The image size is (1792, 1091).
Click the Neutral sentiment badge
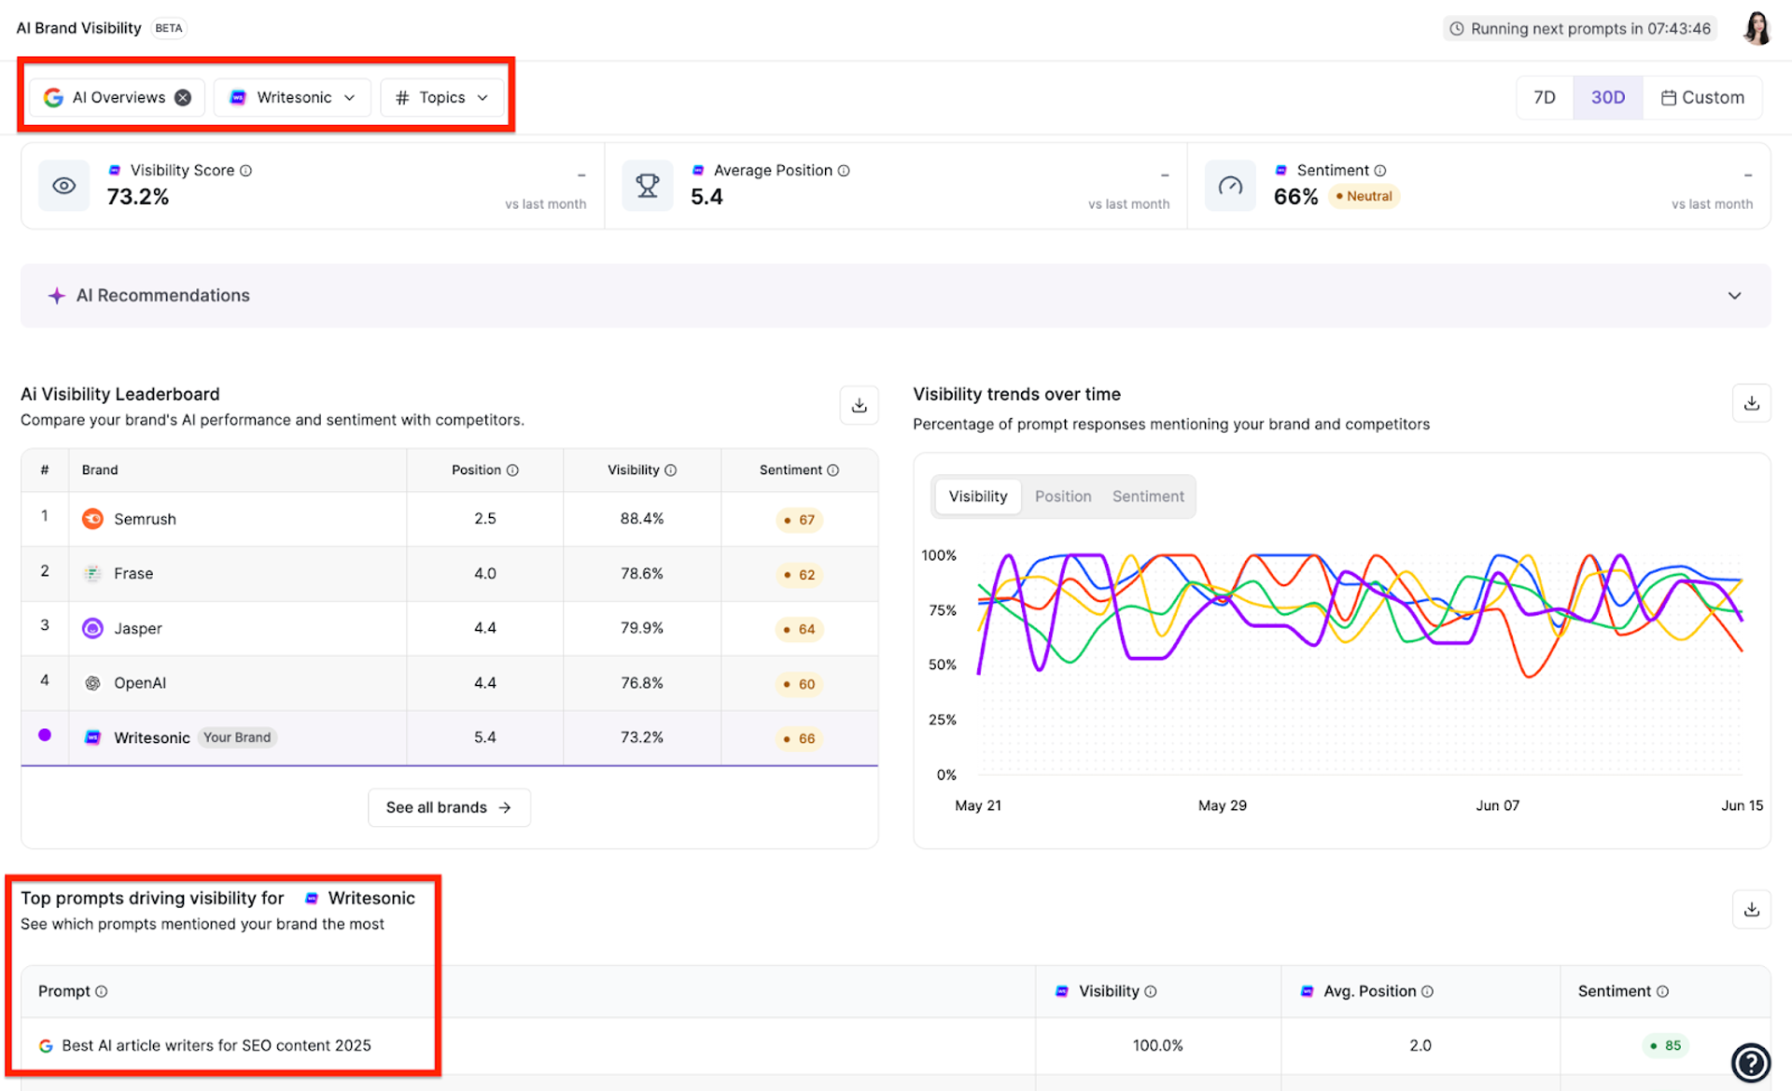(1364, 196)
